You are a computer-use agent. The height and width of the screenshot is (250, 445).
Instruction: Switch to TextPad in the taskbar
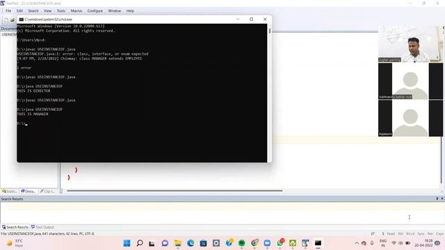[305, 243]
